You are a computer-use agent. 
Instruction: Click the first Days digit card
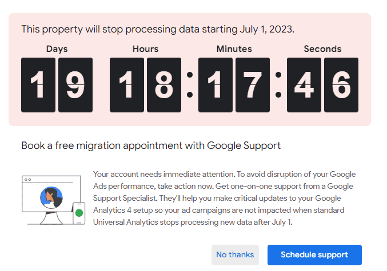click(x=38, y=85)
